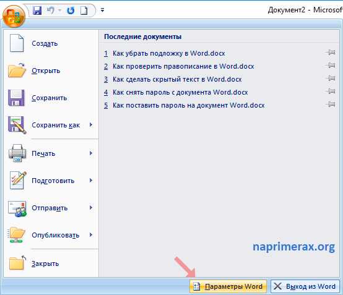
Task: Click the Undo arrow in Quick Access toolbar
Action: [x=51, y=10]
